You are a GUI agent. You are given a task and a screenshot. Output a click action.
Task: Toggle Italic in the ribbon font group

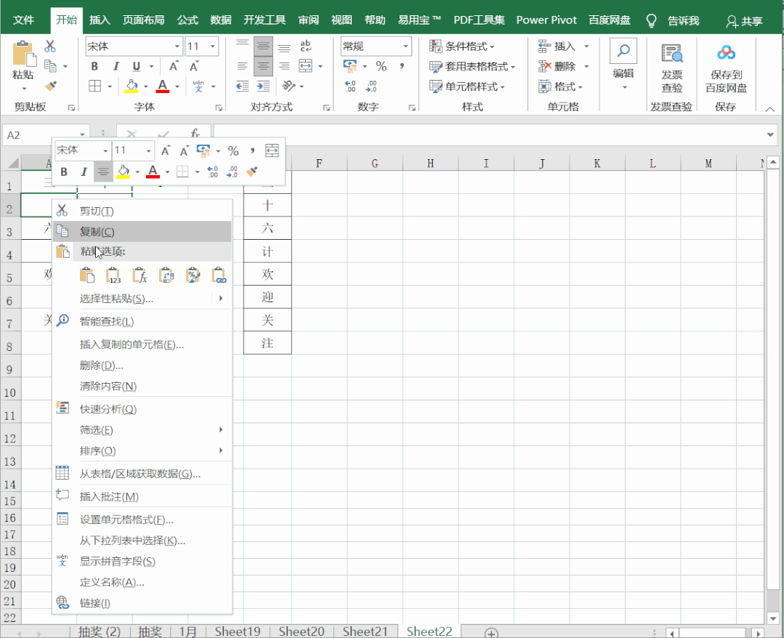pyautogui.click(x=116, y=66)
